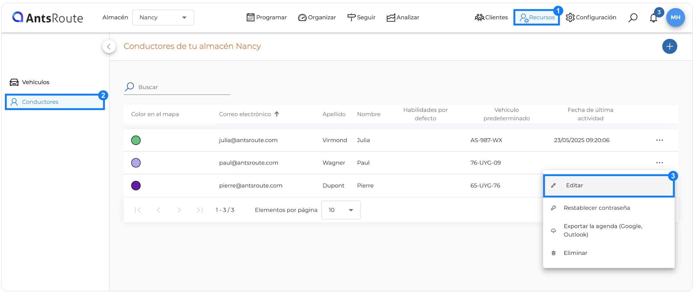Go to previous page of results
Viewport: 694px width, 294px height.
pos(158,210)
